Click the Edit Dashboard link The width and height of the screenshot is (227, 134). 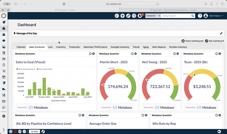tap(214, 41)
